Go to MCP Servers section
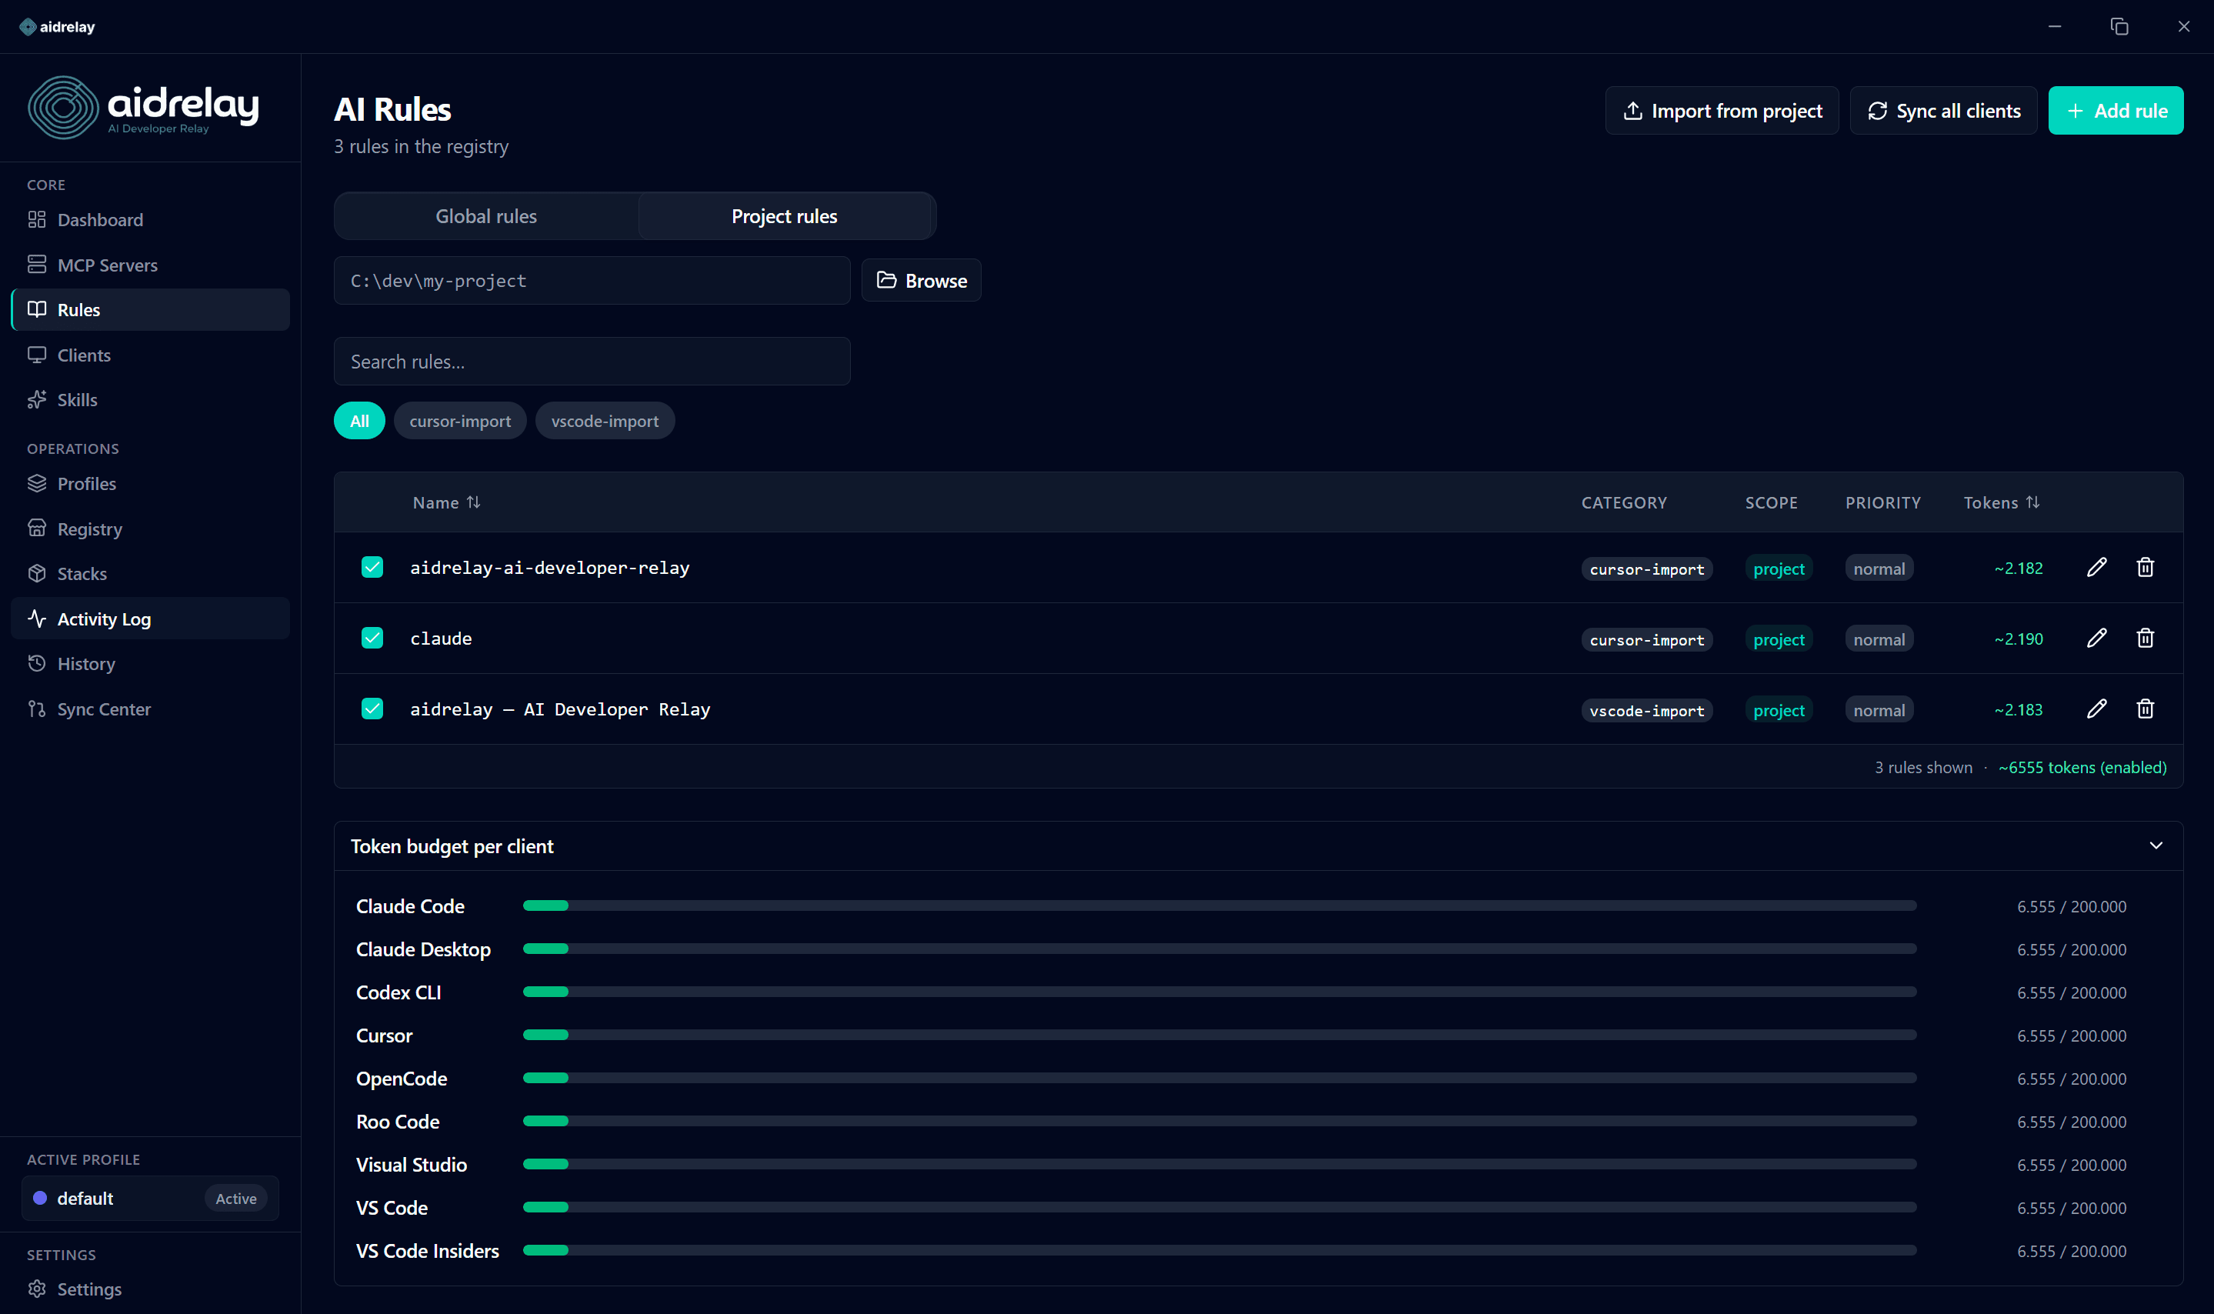 (149, 265)
